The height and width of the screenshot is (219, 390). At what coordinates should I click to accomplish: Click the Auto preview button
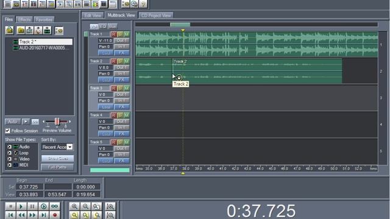click(x=13, y=122)
